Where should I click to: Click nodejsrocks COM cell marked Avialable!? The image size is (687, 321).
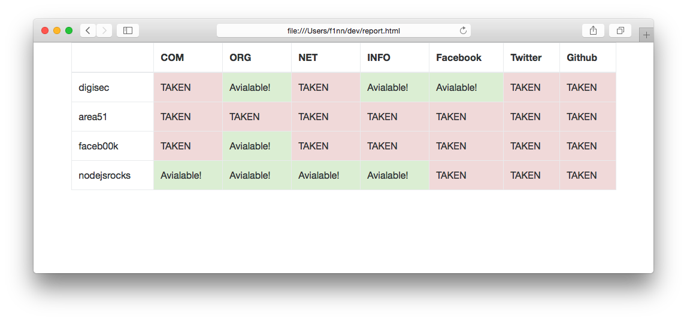coord(188,175)
